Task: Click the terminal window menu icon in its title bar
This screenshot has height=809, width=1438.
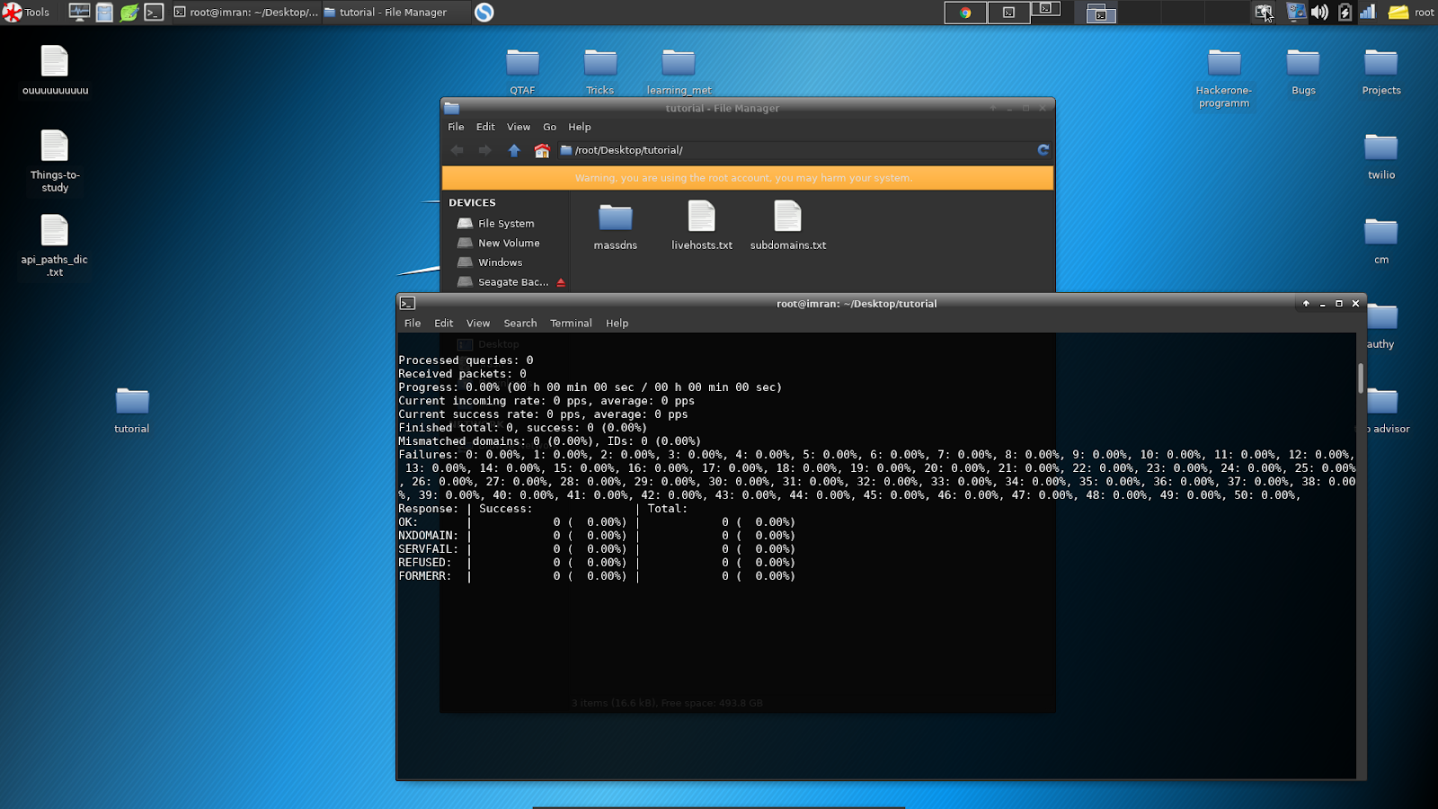Action: click(x=407, y=304)
